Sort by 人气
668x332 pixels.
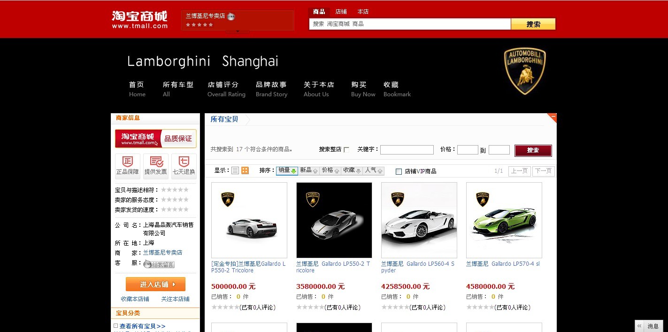(374, 170)
